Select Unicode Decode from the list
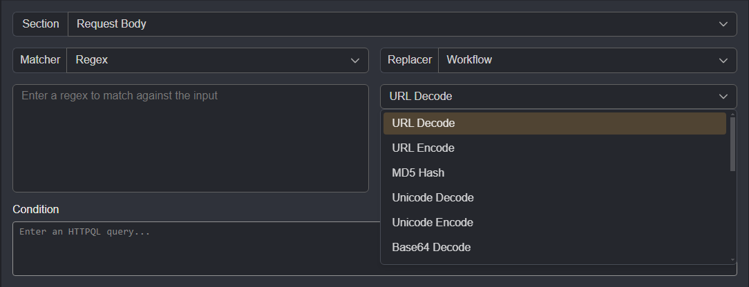The image size is (749, 287). tap(555, 198)
